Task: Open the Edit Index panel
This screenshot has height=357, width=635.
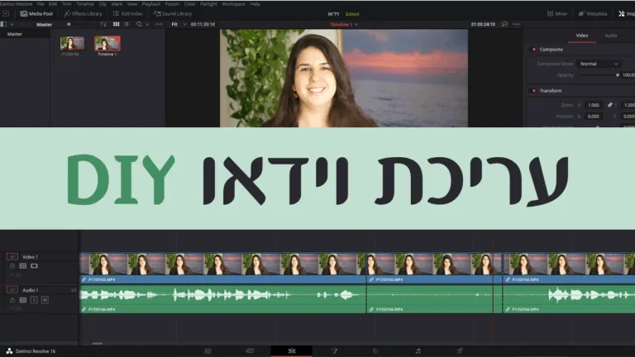Action: (127, 14)
